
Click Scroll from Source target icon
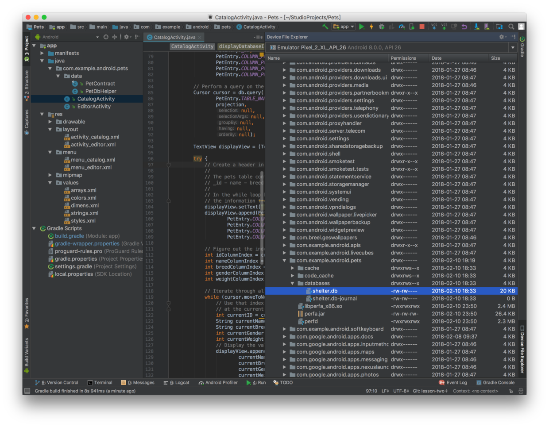(x=106, y=37)
